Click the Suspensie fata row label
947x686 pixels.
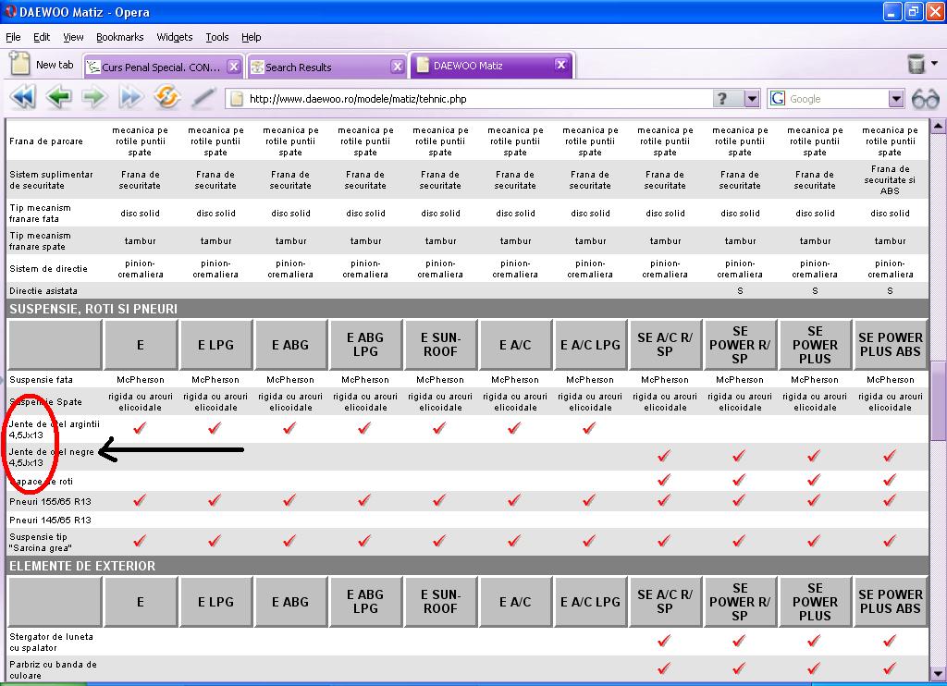pos(41,380)
